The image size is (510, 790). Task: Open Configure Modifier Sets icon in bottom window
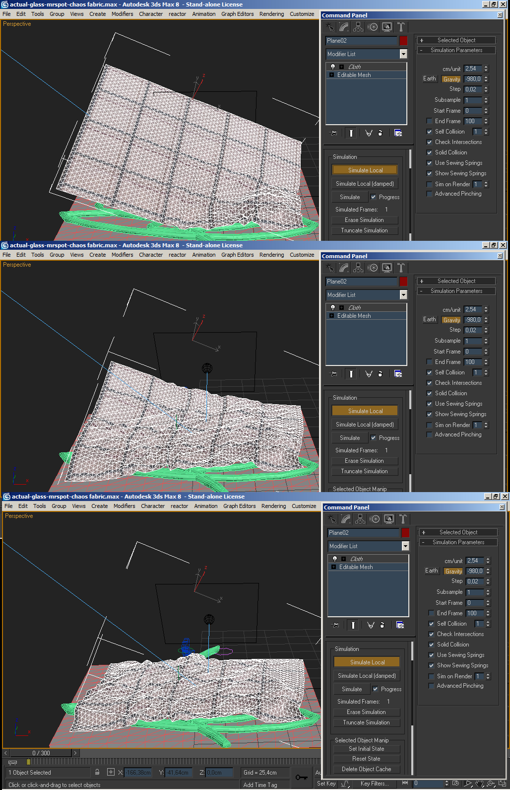[400, 625]
